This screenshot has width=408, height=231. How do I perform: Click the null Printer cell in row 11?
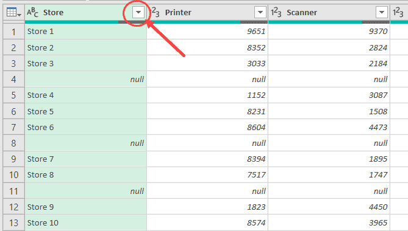pos(207,191)
